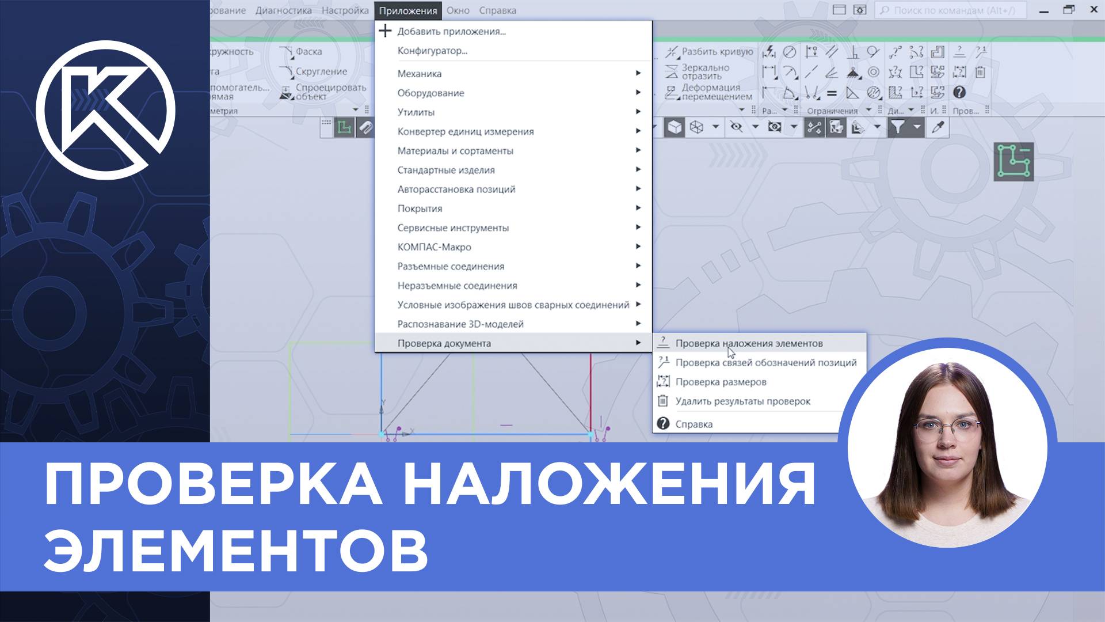Screen dimensions: 1105x622
Task: Expand the Ограничения panel dropdown arrow
Action: (x=869, y=110)
